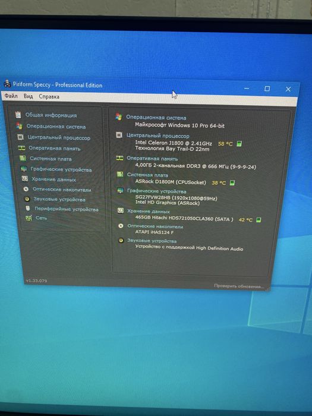Click the summary clipboard icon in the sidebar
This screenshot has height=416, width=312.
(18, 115)
